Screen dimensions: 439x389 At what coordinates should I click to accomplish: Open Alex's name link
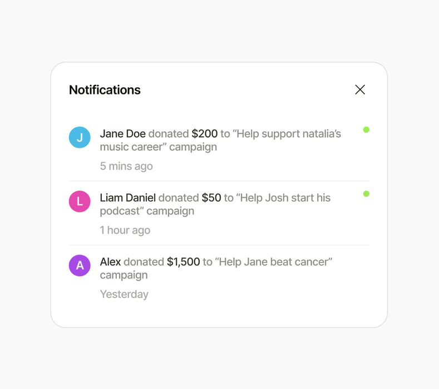(x=110, y=262)
